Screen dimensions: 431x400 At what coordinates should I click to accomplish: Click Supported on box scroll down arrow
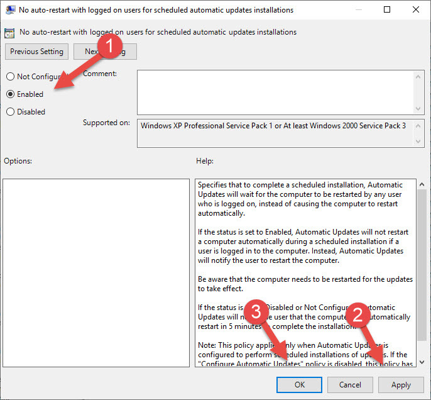pos(418,142)
